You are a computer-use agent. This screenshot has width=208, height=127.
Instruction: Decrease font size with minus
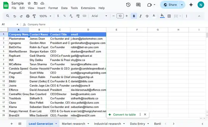pyautogui.click(x=114, y=16)
